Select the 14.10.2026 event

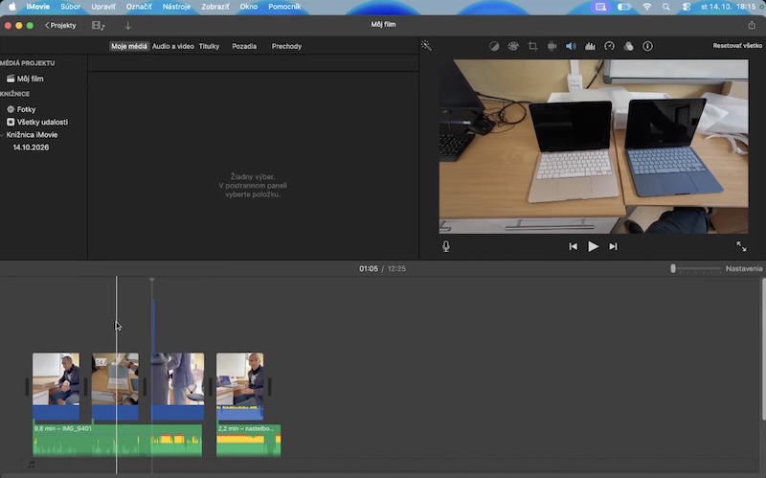coord(31,148)
